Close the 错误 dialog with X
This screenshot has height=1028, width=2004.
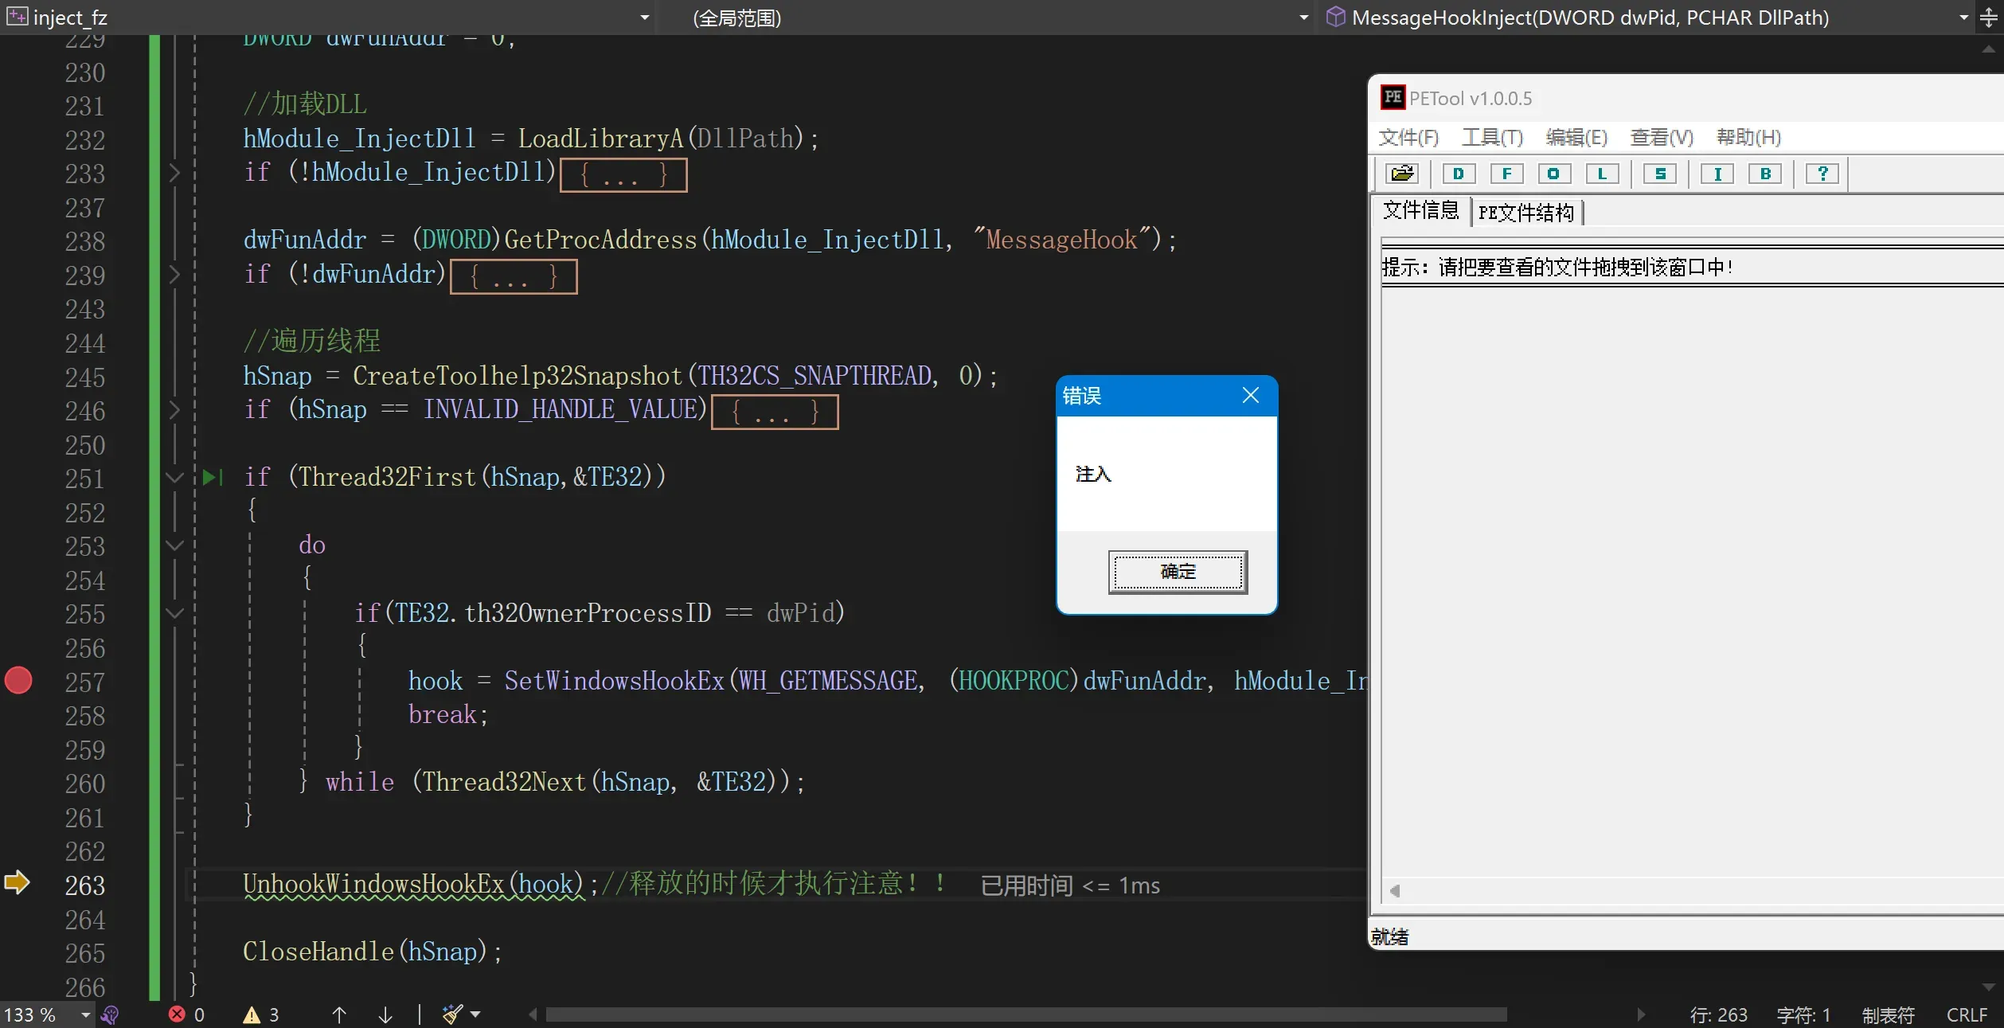[1250, 395]
